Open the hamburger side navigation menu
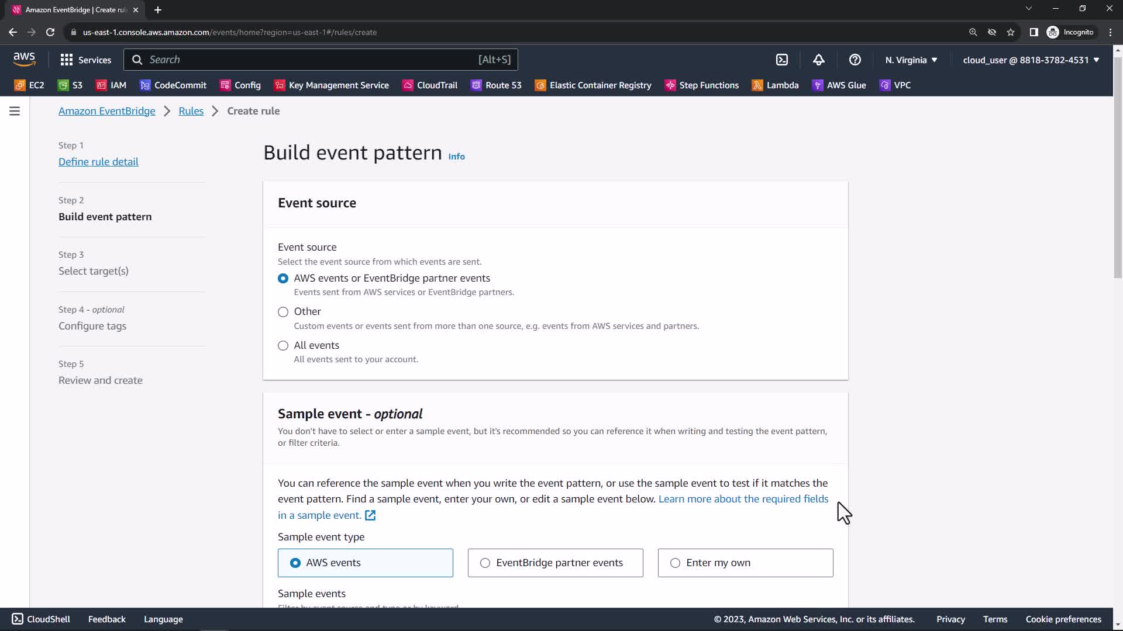1123x631 pixels. 15,111
